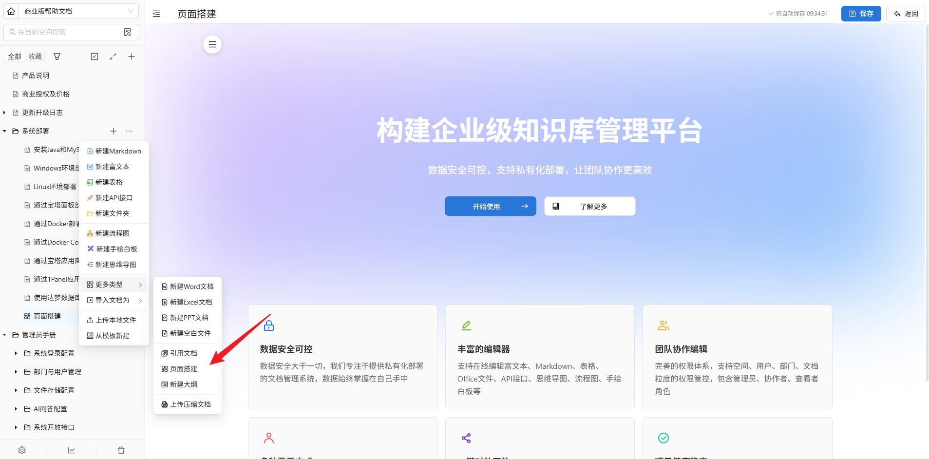Click the page's vertical scrollbar
Image resolution: width=929 pixels, height=459 pixels.
pos(927,202)
